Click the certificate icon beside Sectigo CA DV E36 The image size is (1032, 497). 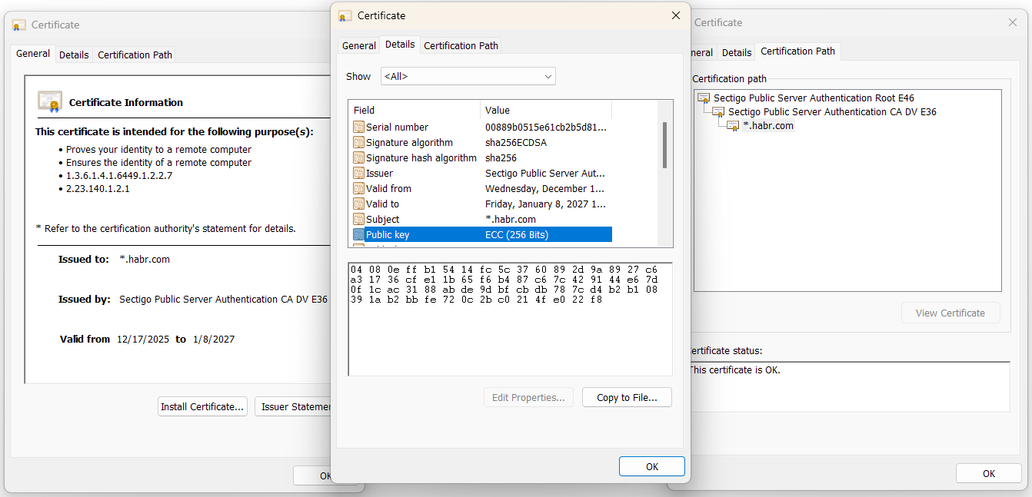(x=718, y=112)
